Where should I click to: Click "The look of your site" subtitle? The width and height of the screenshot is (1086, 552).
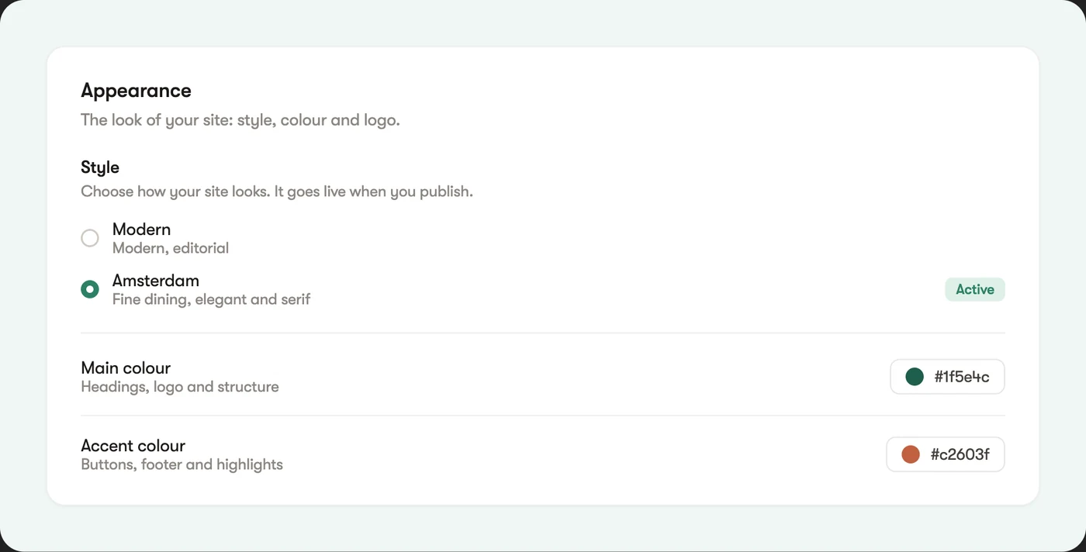[240, 121]
